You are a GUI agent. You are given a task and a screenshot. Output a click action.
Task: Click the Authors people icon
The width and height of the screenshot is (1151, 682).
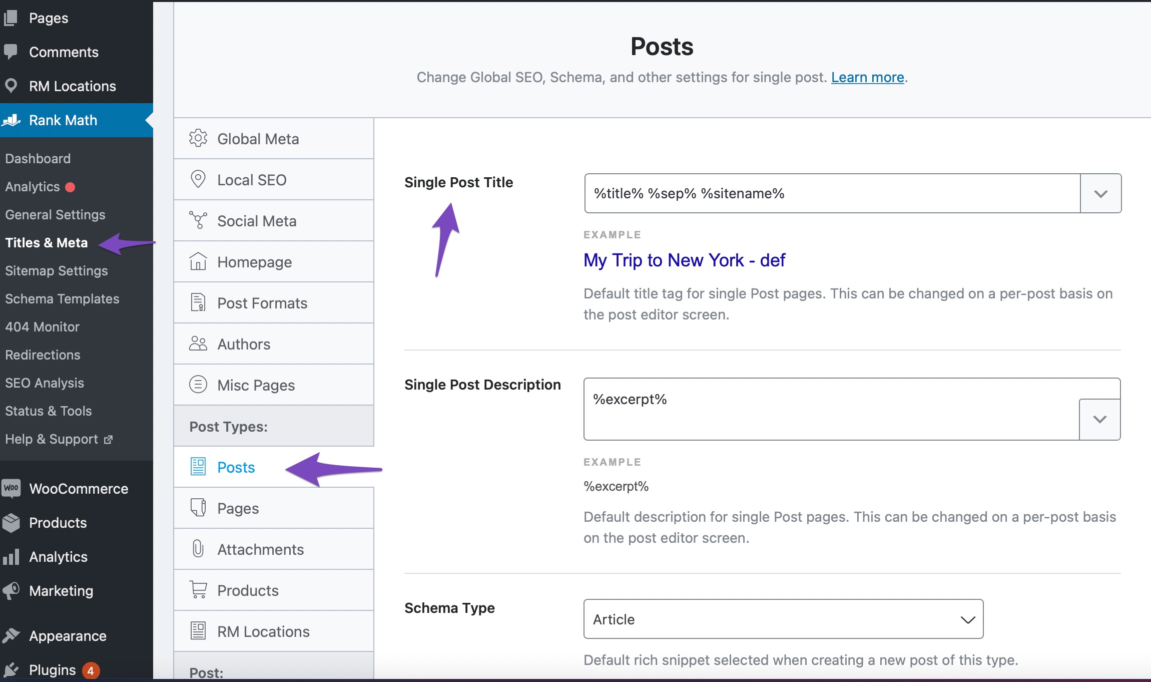tap(198, 344)
